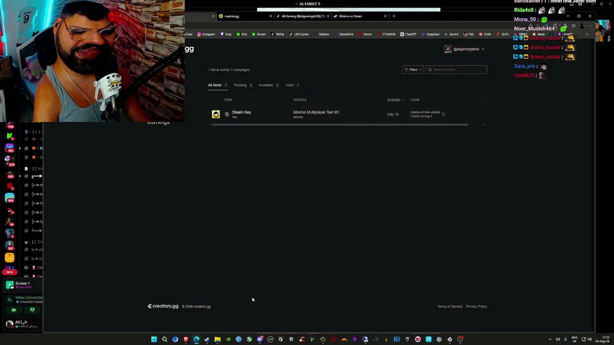This screenshot has height=345, width=614.
Task: Open the FitG bookmark
Action: [x=469, y=34]
